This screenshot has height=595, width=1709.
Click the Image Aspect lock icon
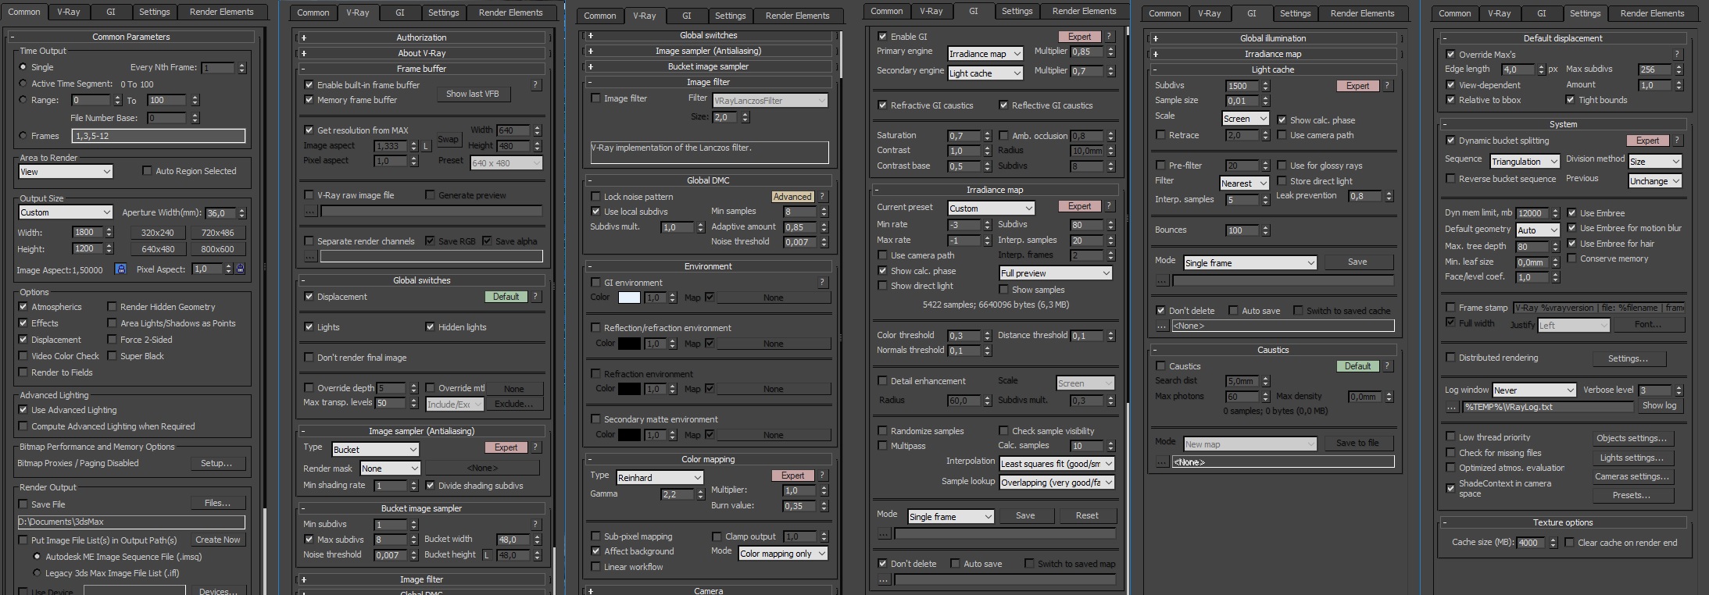tap(120, 269)
